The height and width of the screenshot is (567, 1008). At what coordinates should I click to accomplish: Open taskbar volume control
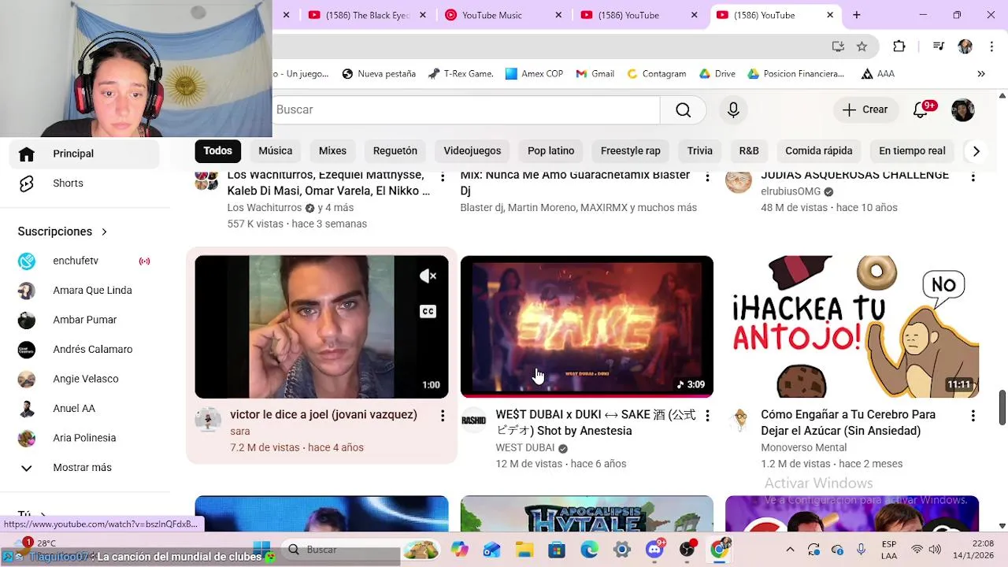click(x=935, y=550)
